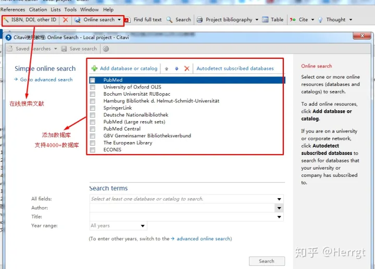The height and width of the screenshot is (269, 375).
Task: Open the Help menu
Action: coord(108,9)
